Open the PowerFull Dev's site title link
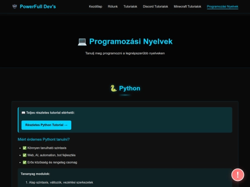250x187 pixels. pyautogui.click(x=38, y=6)
